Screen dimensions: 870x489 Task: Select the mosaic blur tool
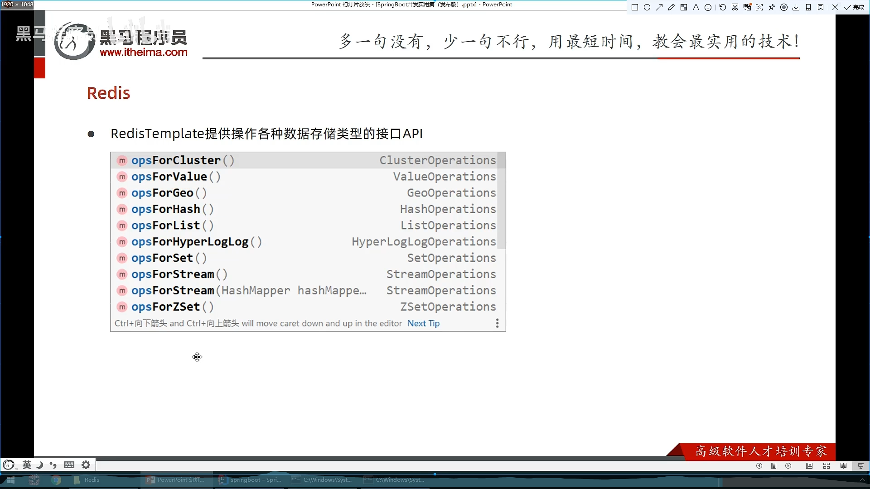pyautogui.click(x=684, y=7)
